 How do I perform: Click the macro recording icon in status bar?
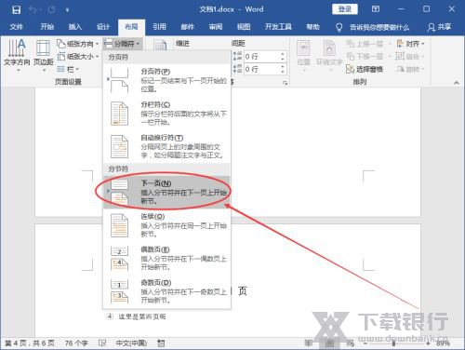point(161,343)
